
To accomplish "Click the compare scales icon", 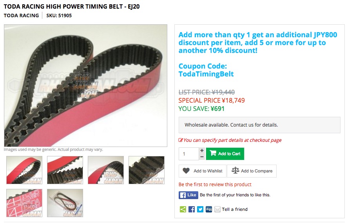I will tap(235, 170).
